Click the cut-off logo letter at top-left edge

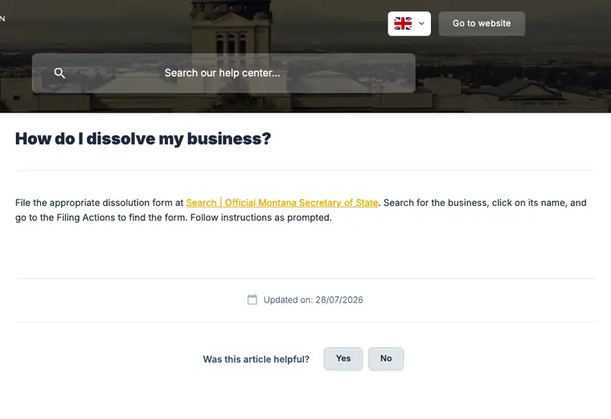(x=2, y=18)
